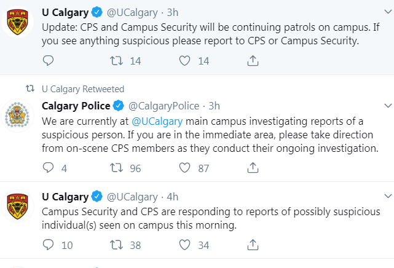Retweet the update tweet with 14 retweets
Screen dimensions: 394x268
(115, 60)
